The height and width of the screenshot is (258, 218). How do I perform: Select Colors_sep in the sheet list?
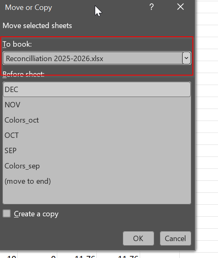97,166
